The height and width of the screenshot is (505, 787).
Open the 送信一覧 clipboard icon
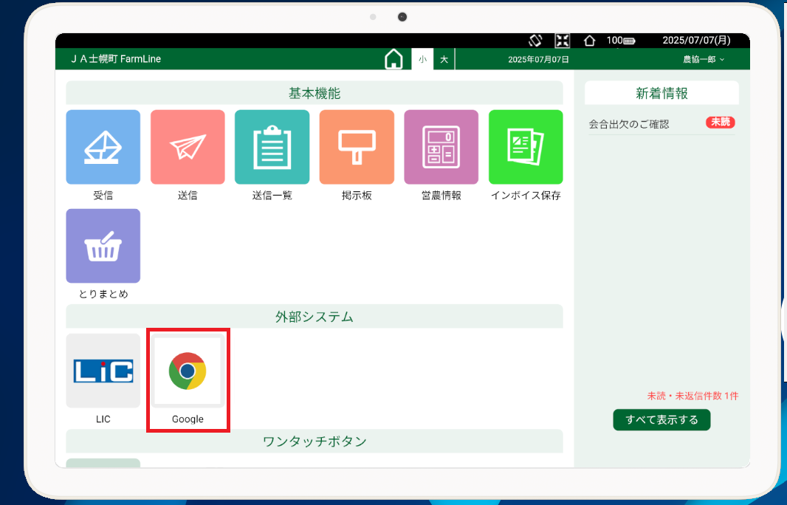click(x=272, y=147)
